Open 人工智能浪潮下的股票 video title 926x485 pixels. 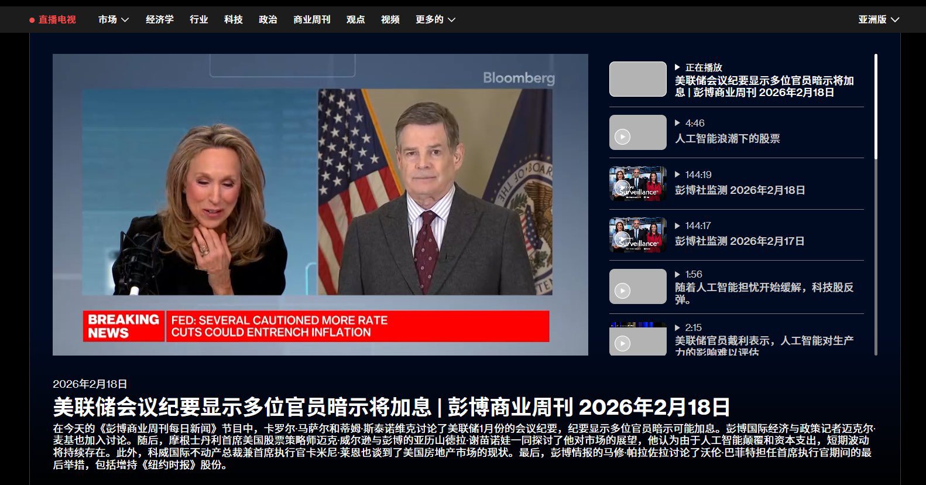[x=728, y=139]
